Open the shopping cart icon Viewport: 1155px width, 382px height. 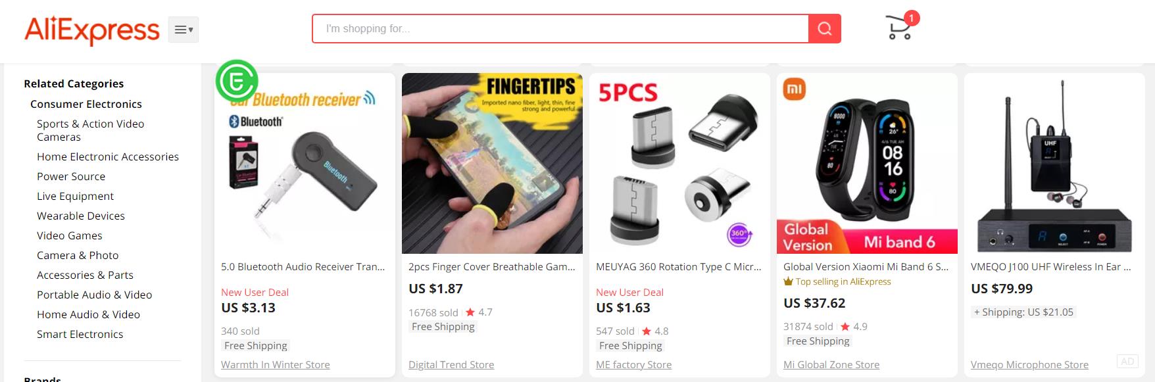coord(900,27)
